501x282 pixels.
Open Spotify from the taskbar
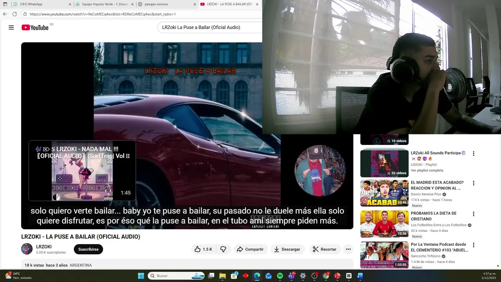click(280, 276)
